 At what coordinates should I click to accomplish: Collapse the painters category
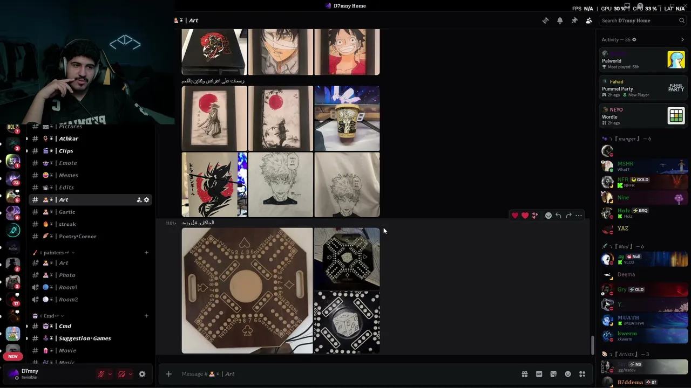pos(53,253)
